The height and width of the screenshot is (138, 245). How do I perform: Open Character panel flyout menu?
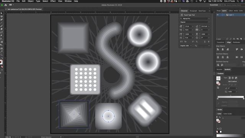click(209, 11)
